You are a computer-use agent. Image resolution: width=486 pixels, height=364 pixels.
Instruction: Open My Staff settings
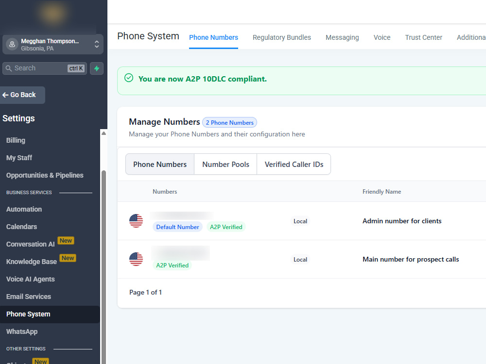click(x=19, y=158)
